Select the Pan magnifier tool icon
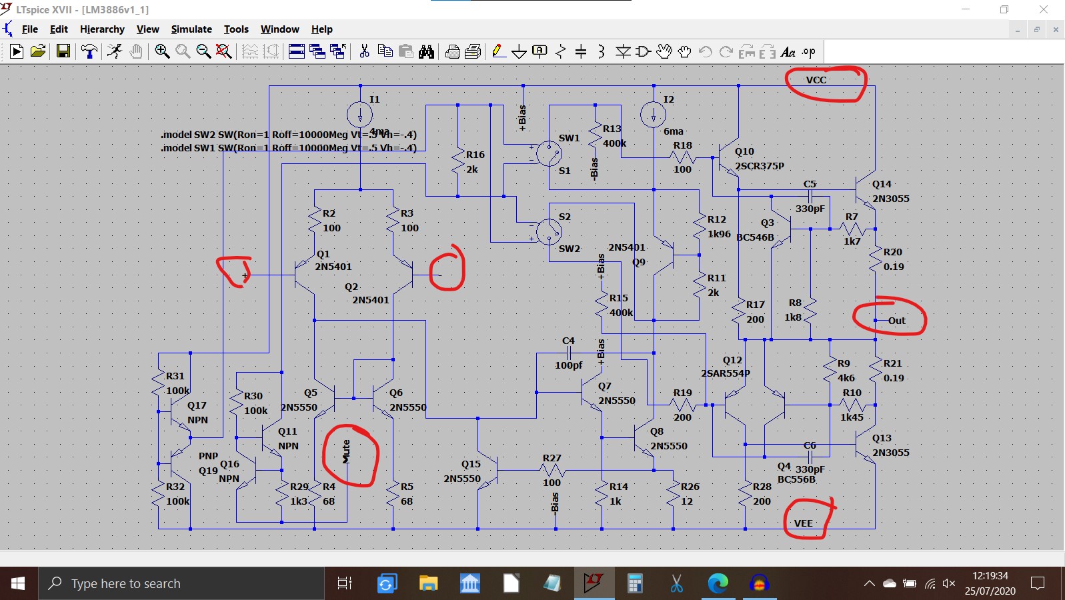 click(183, 51)
